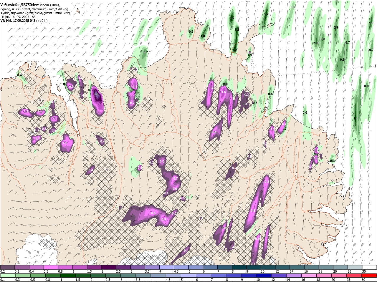Select upper legend swatch labeled 4

(167, 267)
